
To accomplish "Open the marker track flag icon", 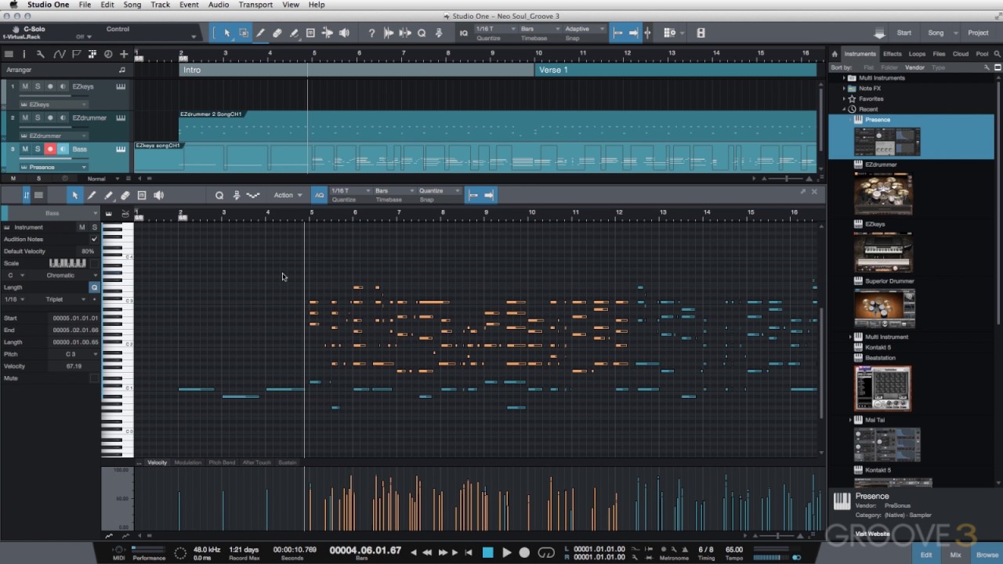I will pos(76,54).
